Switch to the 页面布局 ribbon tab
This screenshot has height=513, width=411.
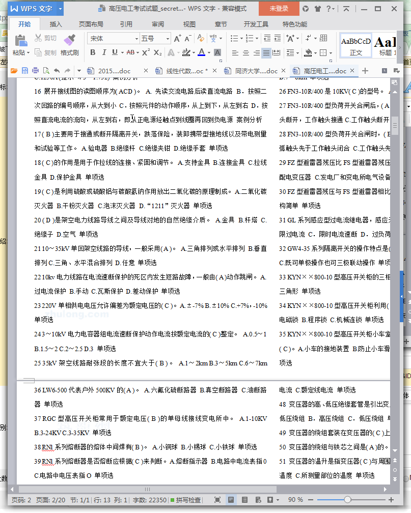coord(91,24)
